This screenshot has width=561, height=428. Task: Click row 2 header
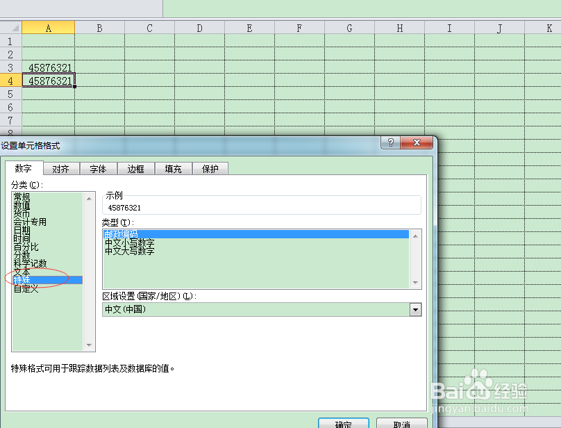[x=10, y=54]
